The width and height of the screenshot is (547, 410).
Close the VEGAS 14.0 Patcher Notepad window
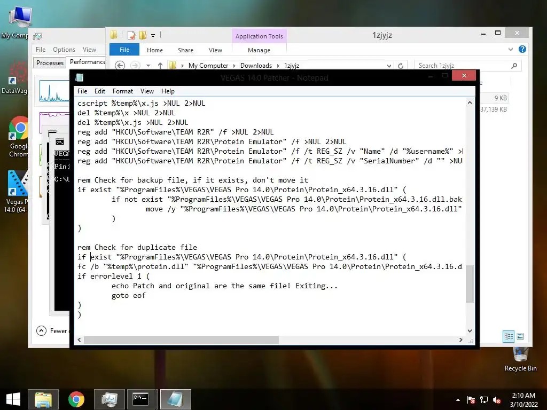pos(464,76)
